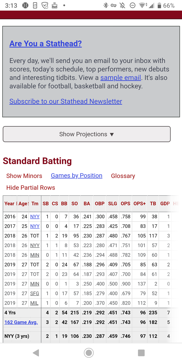Expand the Show Projections dropdown
The height and width of the screenshot is (364, 182).
tap(87, 134)
